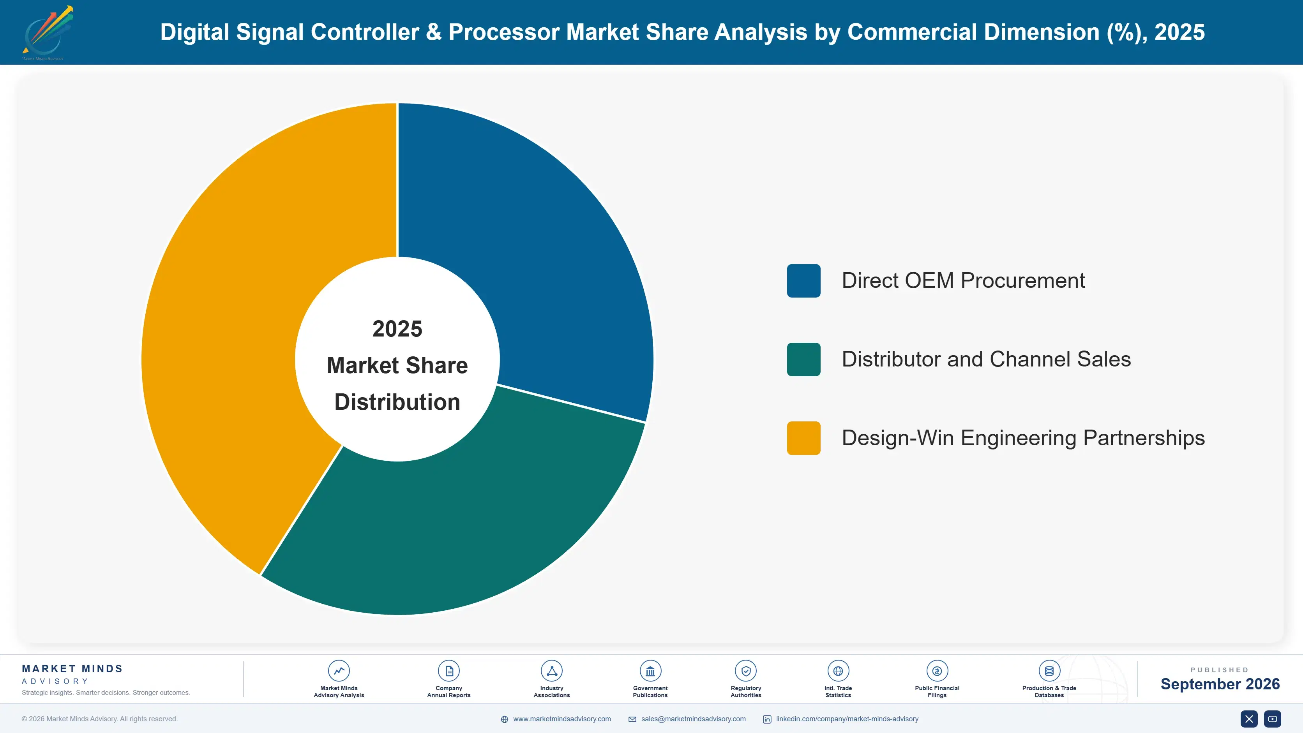Click the Public Financial Filings icon
Image resolution: width=1303 pixels, height=733 pixels.
click(x=937, y=671)
